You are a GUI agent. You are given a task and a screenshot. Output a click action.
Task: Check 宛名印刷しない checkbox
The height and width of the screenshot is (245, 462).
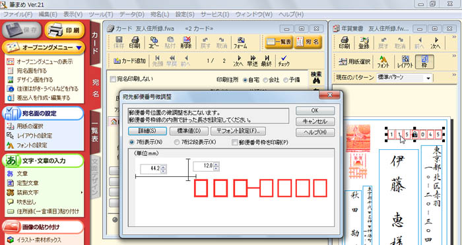click(113, 79)
